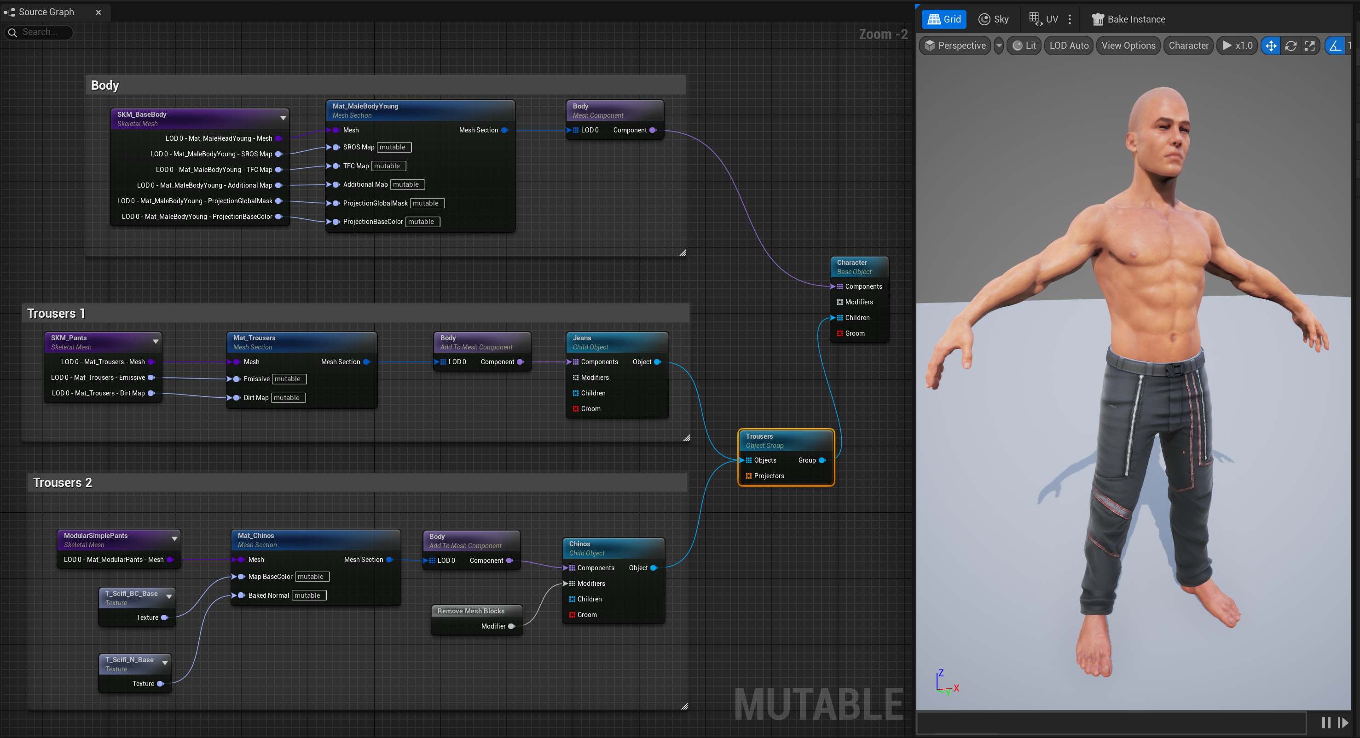
Task: Toggle rotation angle snapping icon
Action: click(x=1335, y=46)
